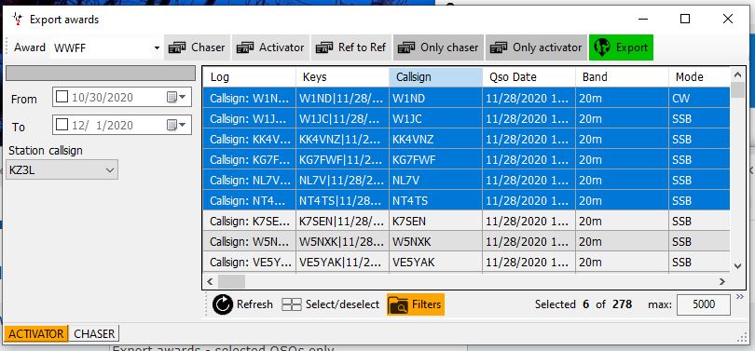
Task: Select the W1ND callsign cell
Action: 436,98
